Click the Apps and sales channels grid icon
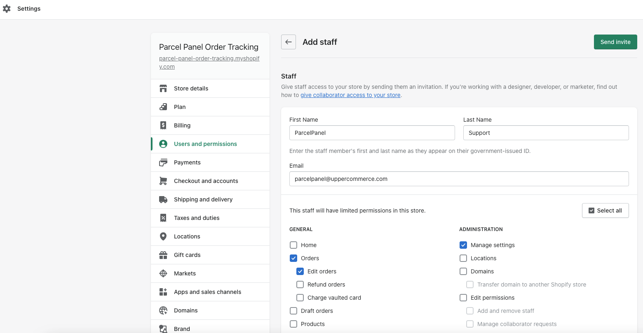This screenshot has height=333, width=643. pos(163,292)
